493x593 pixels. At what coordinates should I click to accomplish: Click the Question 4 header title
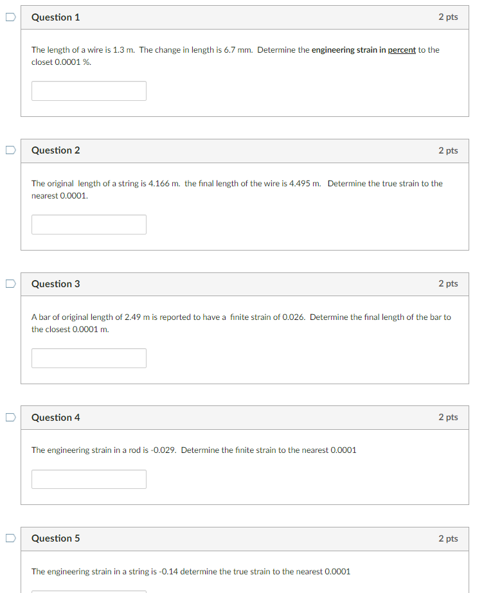[56, 418]
